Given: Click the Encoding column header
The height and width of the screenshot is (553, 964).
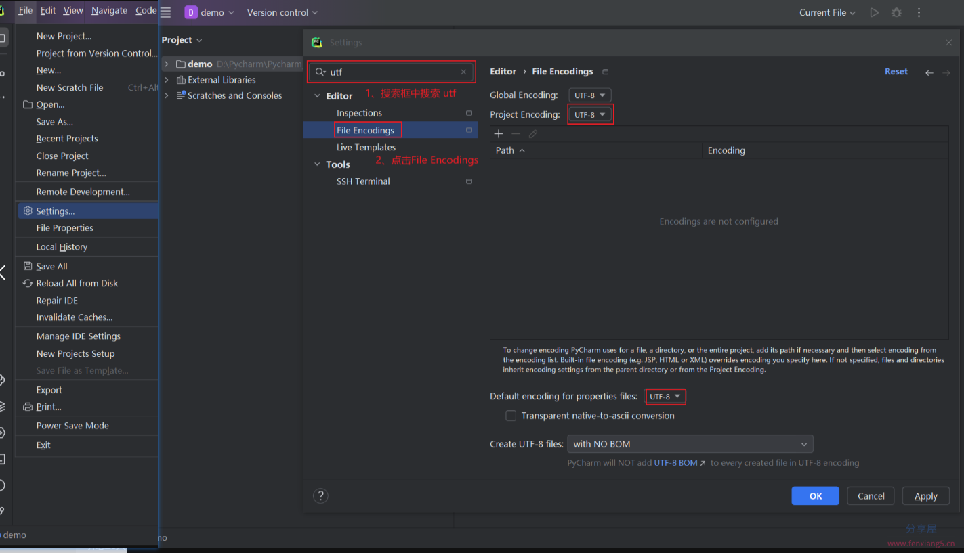Looking at the screenshot, I should tap(826, 151).
